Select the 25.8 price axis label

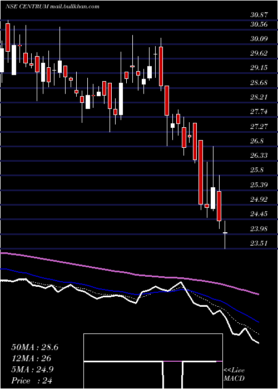(x=257, y=170)
